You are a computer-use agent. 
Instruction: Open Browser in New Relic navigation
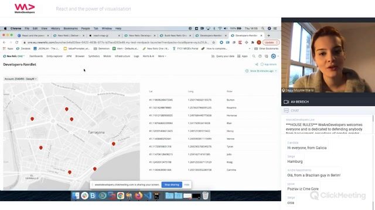(x=80, y=56)
